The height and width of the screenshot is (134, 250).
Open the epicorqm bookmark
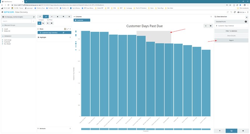click(29, 8)
